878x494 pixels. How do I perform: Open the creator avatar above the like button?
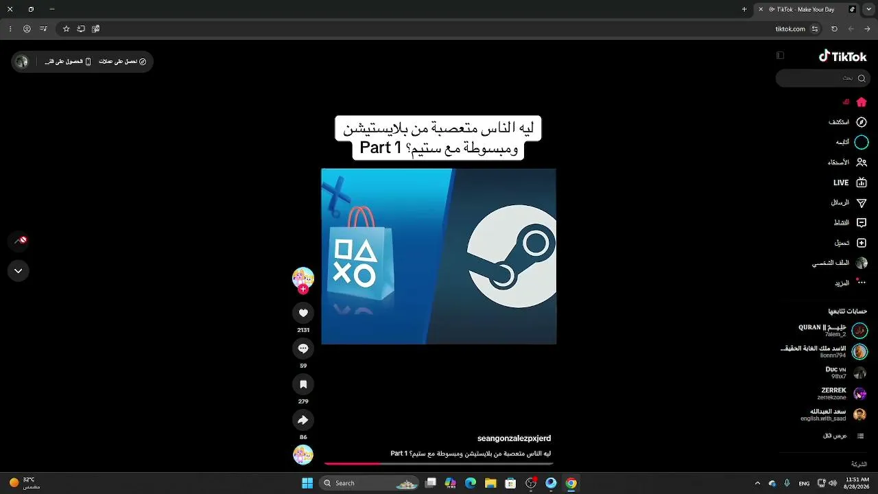click(x=303, y=277)
